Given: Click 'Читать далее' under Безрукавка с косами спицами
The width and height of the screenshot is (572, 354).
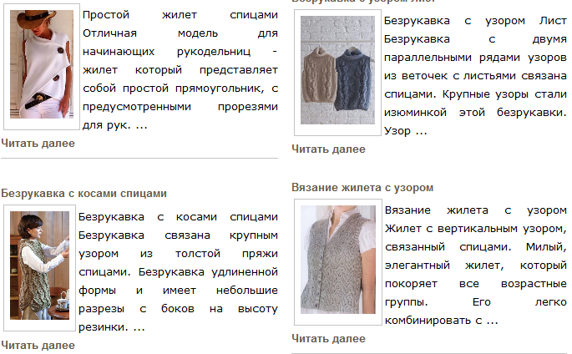Looking at the screenshot, I should tap(38, 346).
